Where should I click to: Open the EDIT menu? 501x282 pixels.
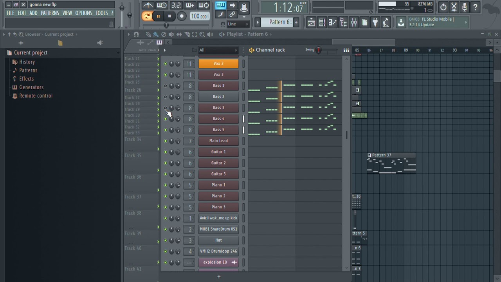(x=22, y=13)
